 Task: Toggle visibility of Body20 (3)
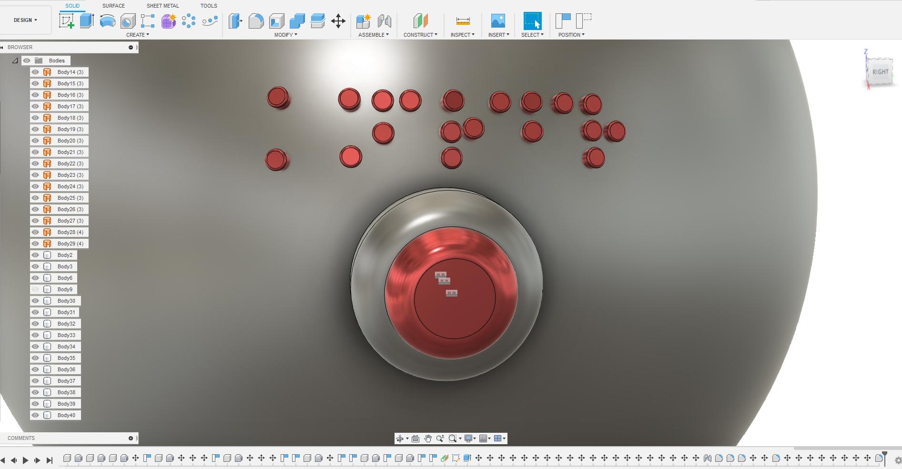coord(35,141)
